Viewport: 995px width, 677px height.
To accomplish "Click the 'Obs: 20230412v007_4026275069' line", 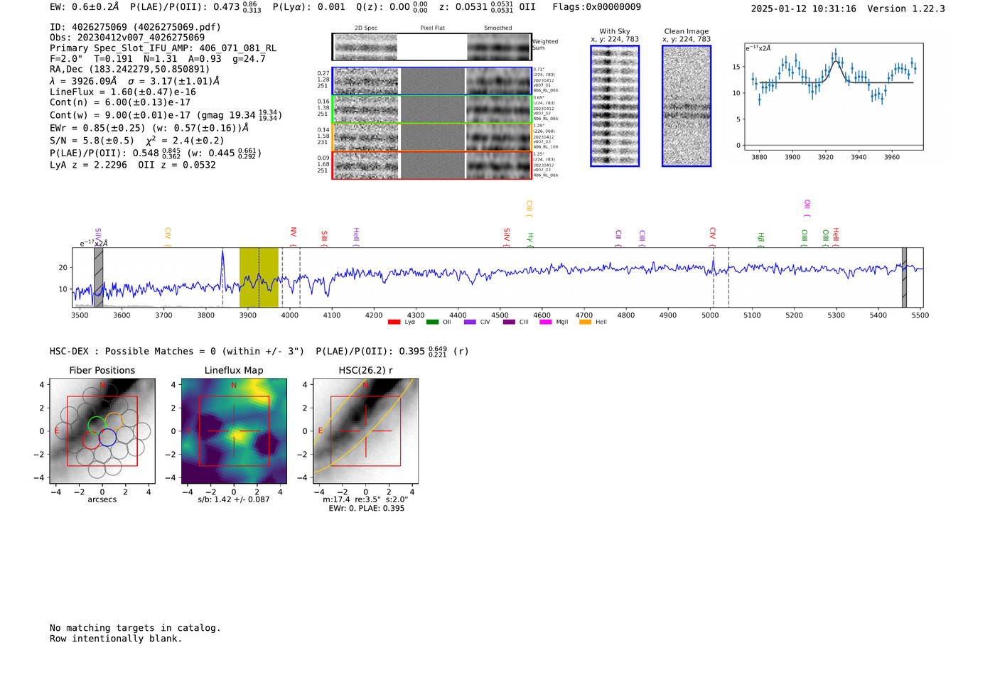I will pos(127,37).
